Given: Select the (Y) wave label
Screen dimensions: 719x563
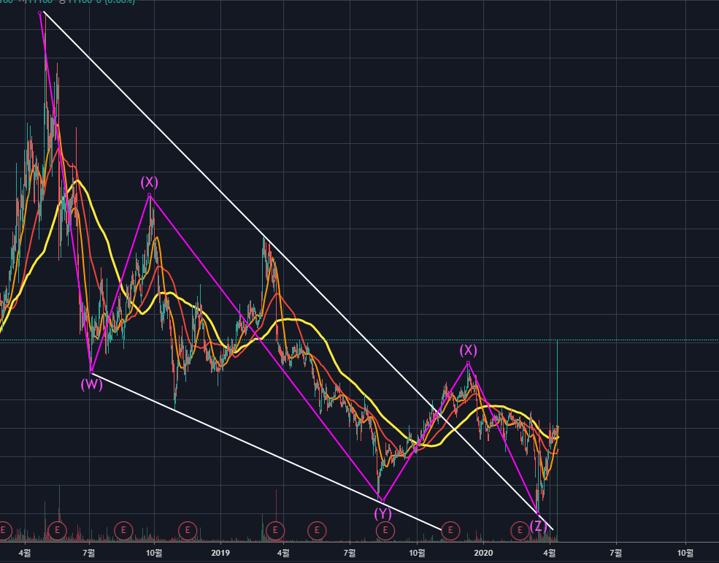Looking at the screenshot, I should pos(383,513).
